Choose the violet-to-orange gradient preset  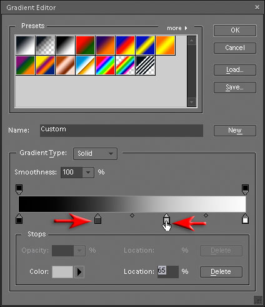pos(105,45)
